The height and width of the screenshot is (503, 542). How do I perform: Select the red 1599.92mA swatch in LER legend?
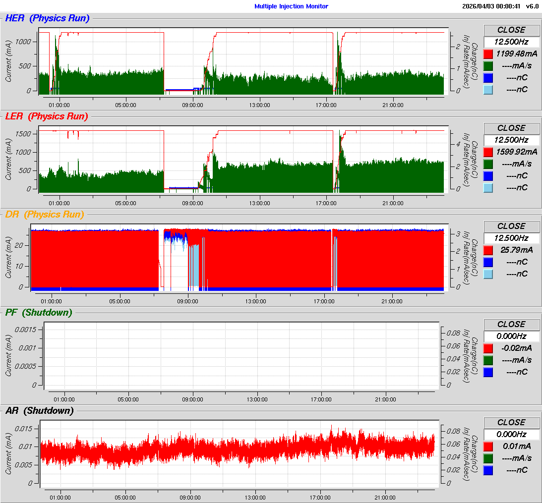[x=488, y=152]
